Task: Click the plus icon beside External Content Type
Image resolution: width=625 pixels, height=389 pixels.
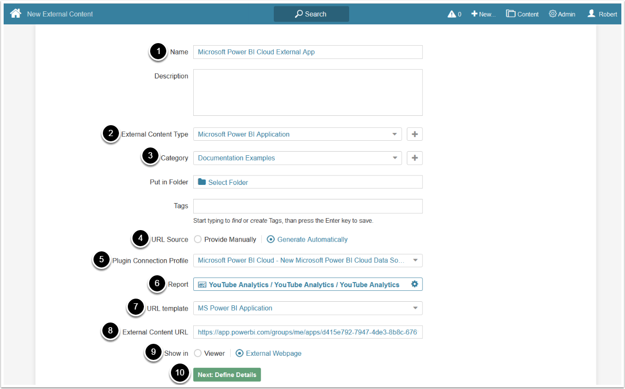Action: (415, 134)
